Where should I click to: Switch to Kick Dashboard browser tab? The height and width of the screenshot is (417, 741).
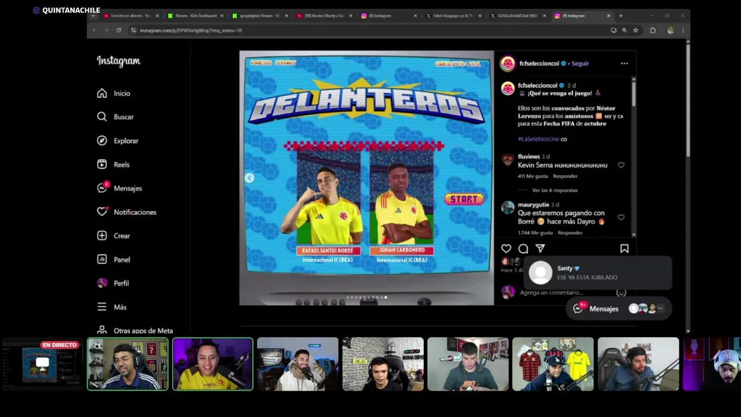[195, 16]
